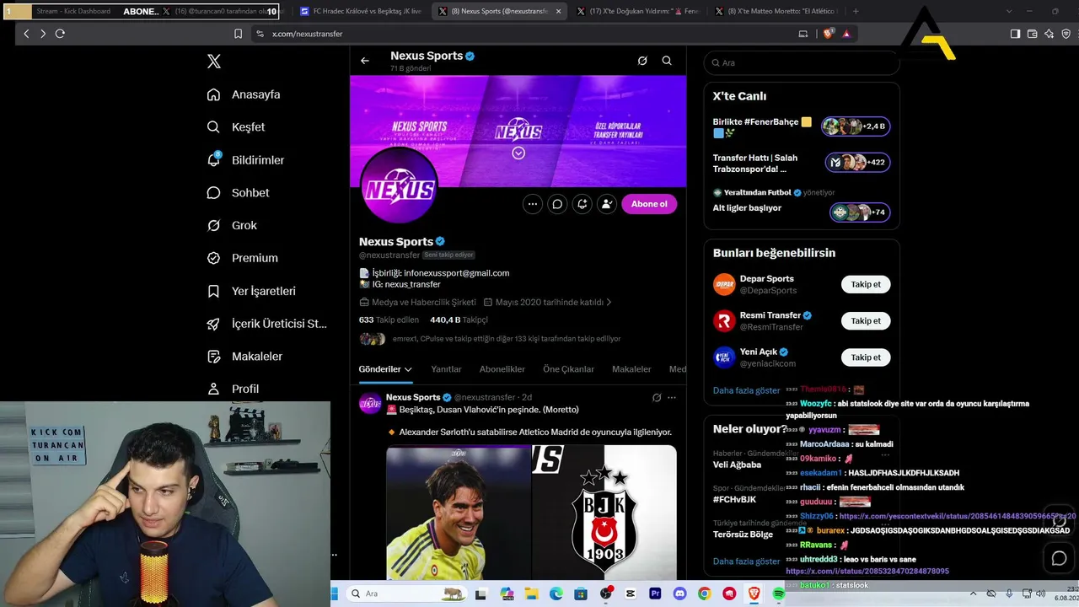
Task: Go forward in browser history
Action: pos(43,34)
